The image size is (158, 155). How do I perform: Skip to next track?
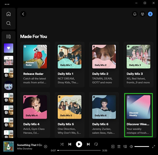[88, 144]
